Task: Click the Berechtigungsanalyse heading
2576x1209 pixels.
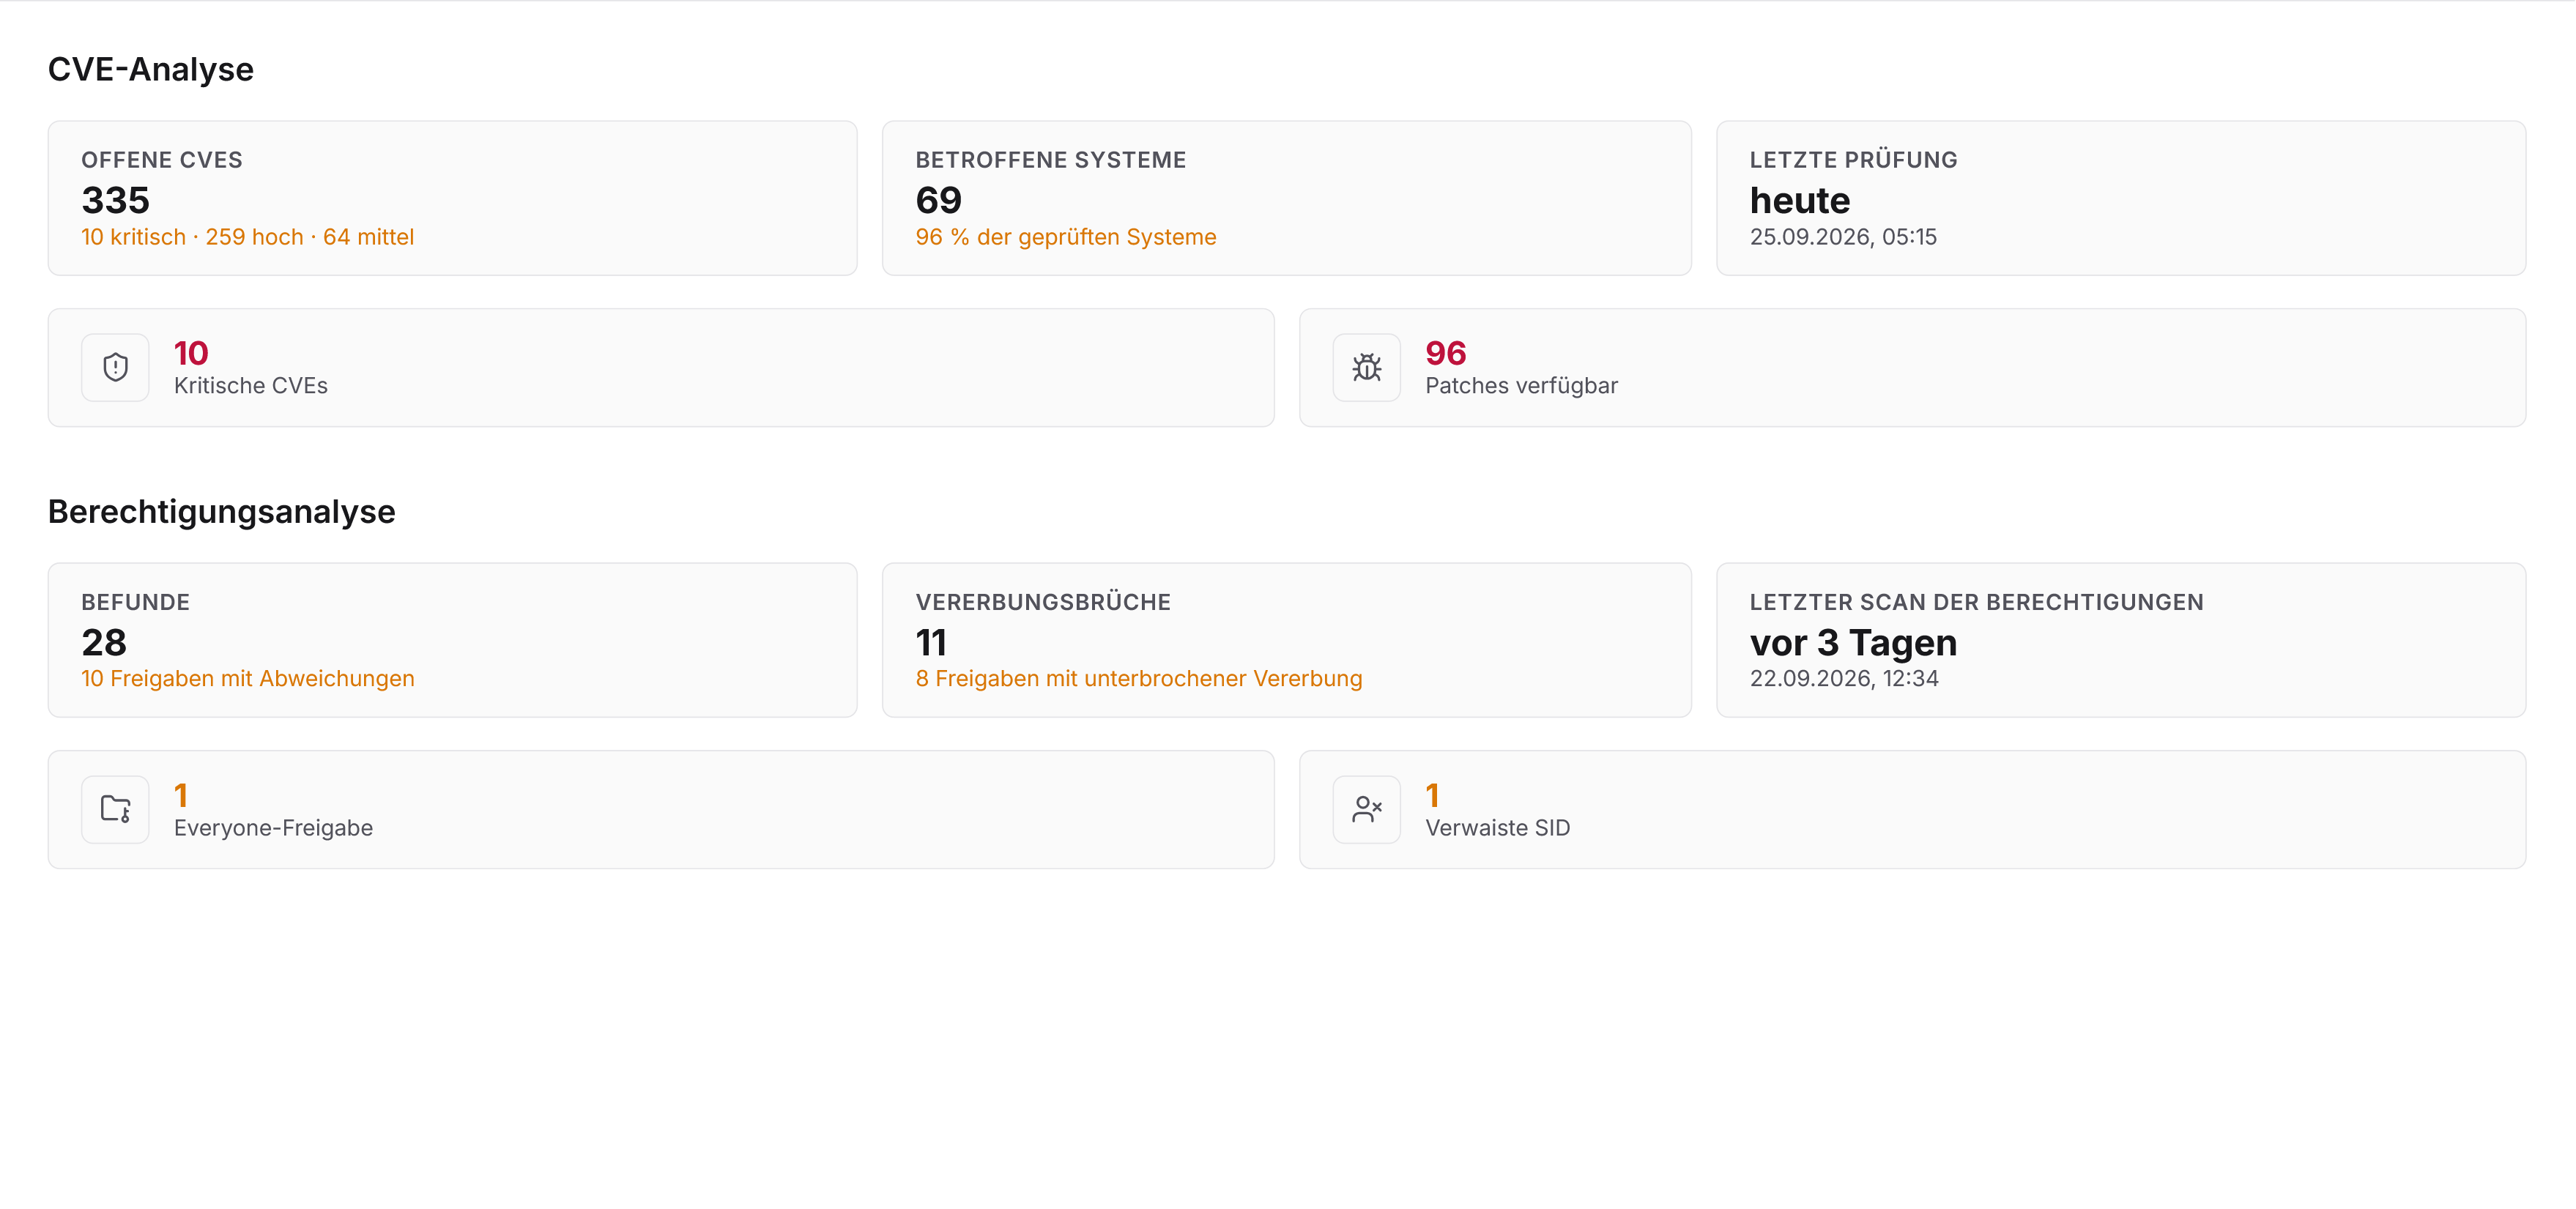Action: (222, 511)
